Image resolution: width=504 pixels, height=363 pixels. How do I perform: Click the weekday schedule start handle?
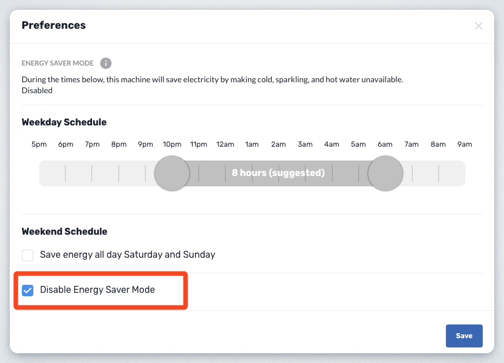click(172, 173)
